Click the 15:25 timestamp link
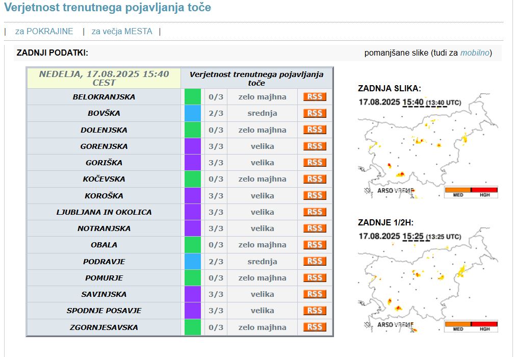 [413, 236]
